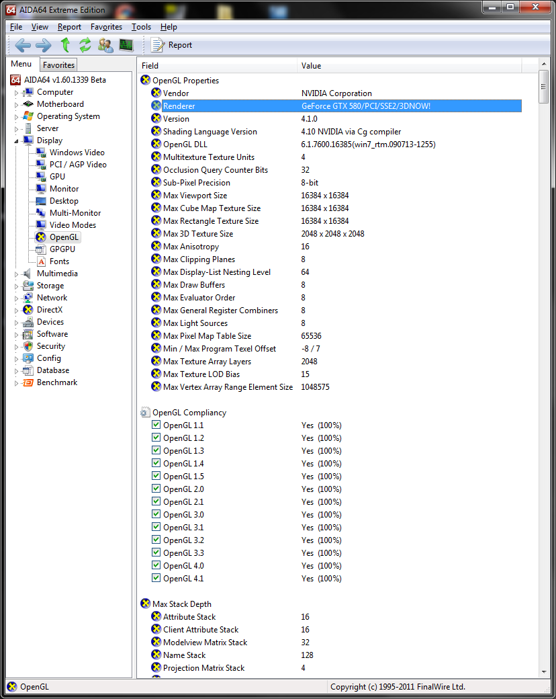Open the Report menu

69,27
